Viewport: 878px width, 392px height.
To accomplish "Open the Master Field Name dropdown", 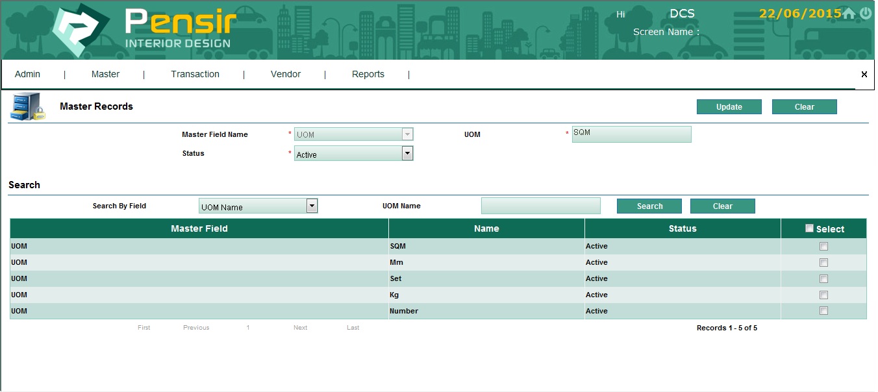I will (407, 134).
